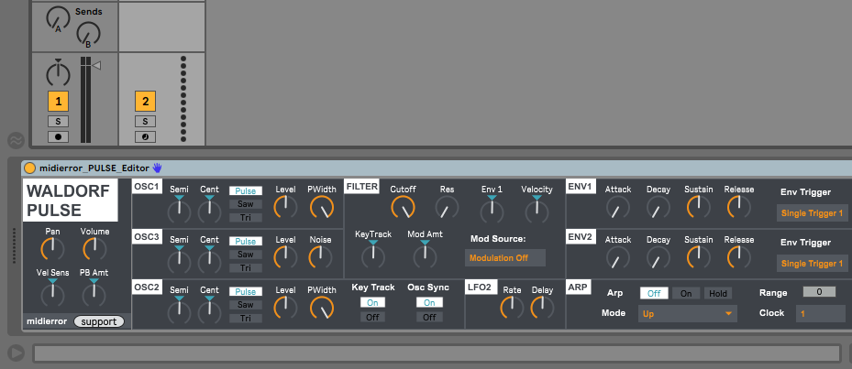Click track 2 pre-listen clock icon
852x369 pixels.
click(145, 136)
